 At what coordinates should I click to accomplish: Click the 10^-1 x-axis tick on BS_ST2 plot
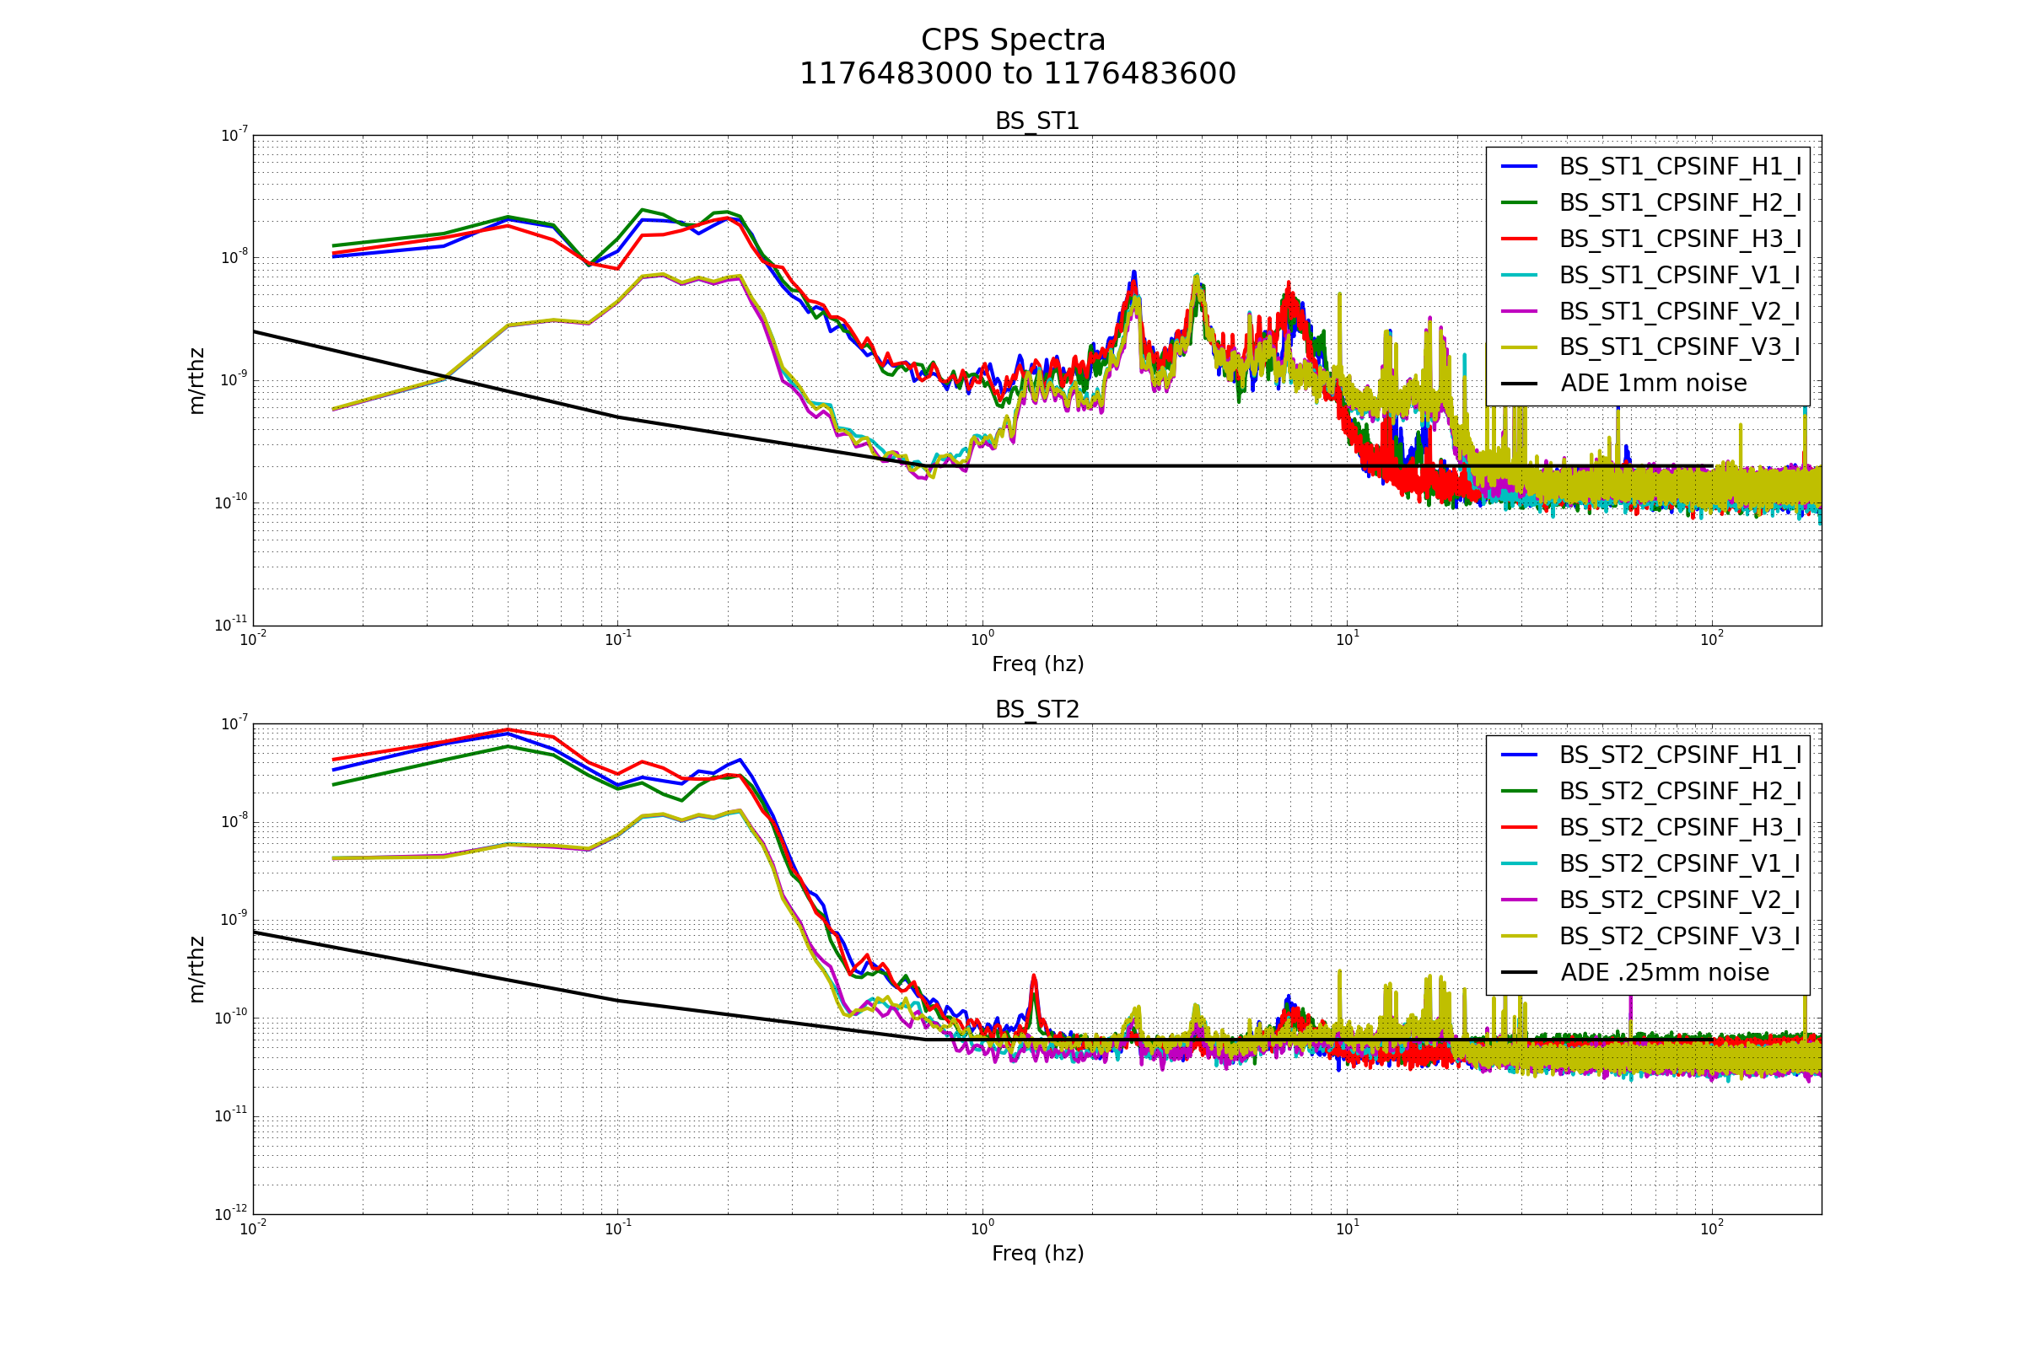click(617, 1228)
